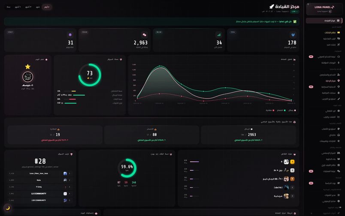Click the headphones voice control room icon
345x216 pixels.
pyautogui.click(x=339, y=57)
